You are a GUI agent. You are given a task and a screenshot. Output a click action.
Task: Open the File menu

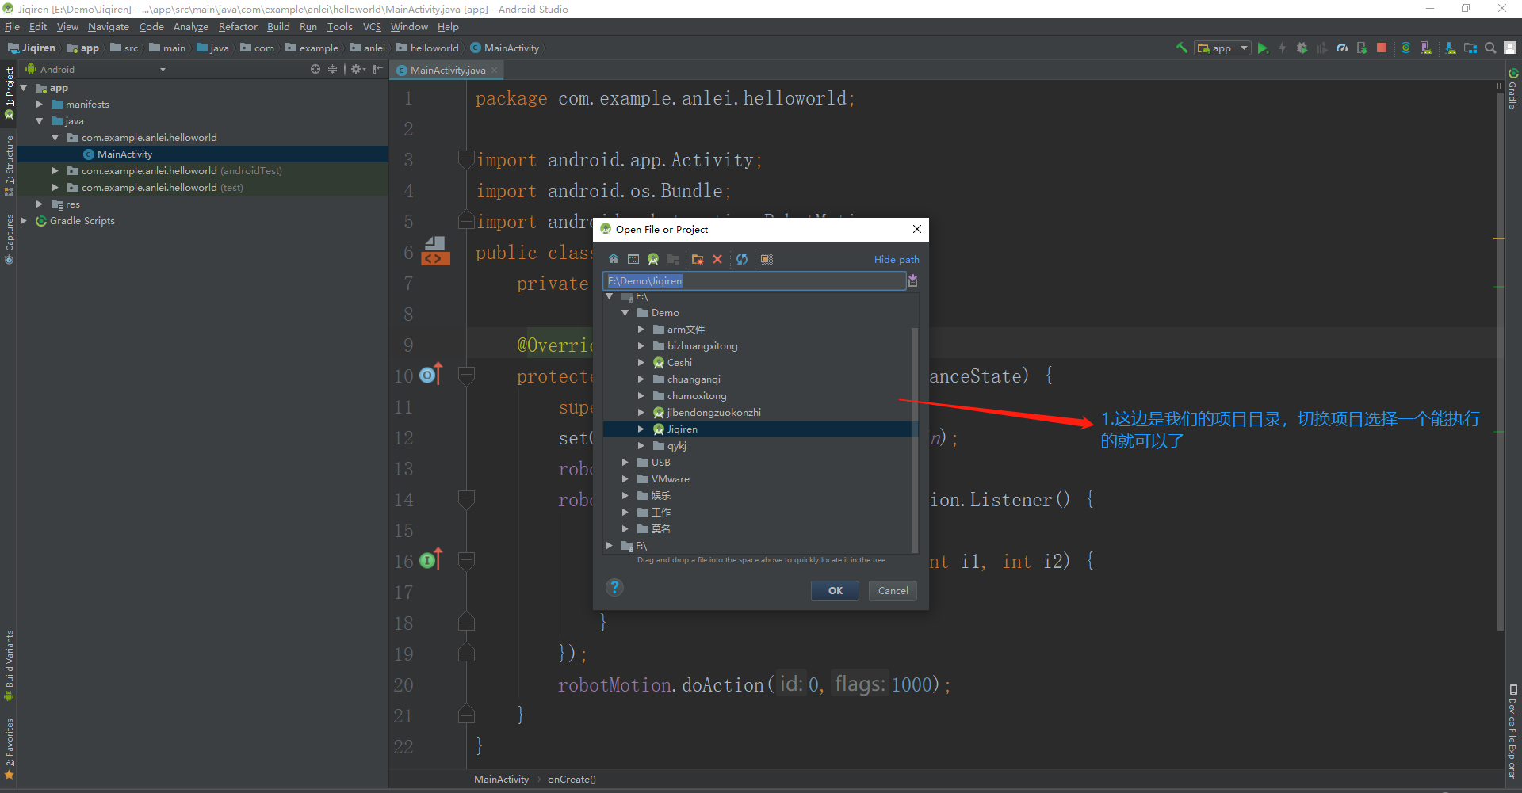pyautogui.click(x=12, y=26)
